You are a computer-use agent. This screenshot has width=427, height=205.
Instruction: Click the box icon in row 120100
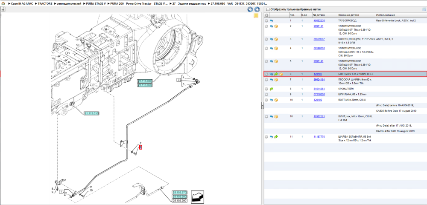pyautogui.click(x=276, y=100)
